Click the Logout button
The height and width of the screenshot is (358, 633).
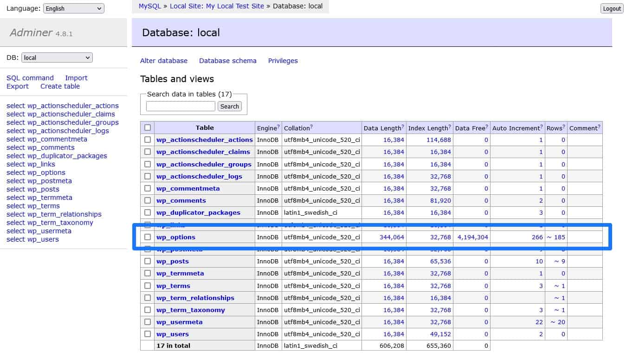coord(612,8)
